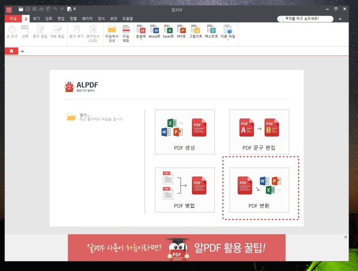Click the 개체 편집 object edit tool
358x271 pixels.
tap(57, 32)
